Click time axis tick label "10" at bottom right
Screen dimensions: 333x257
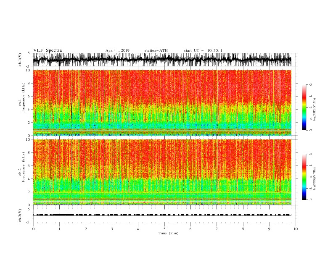click(296, 229)
